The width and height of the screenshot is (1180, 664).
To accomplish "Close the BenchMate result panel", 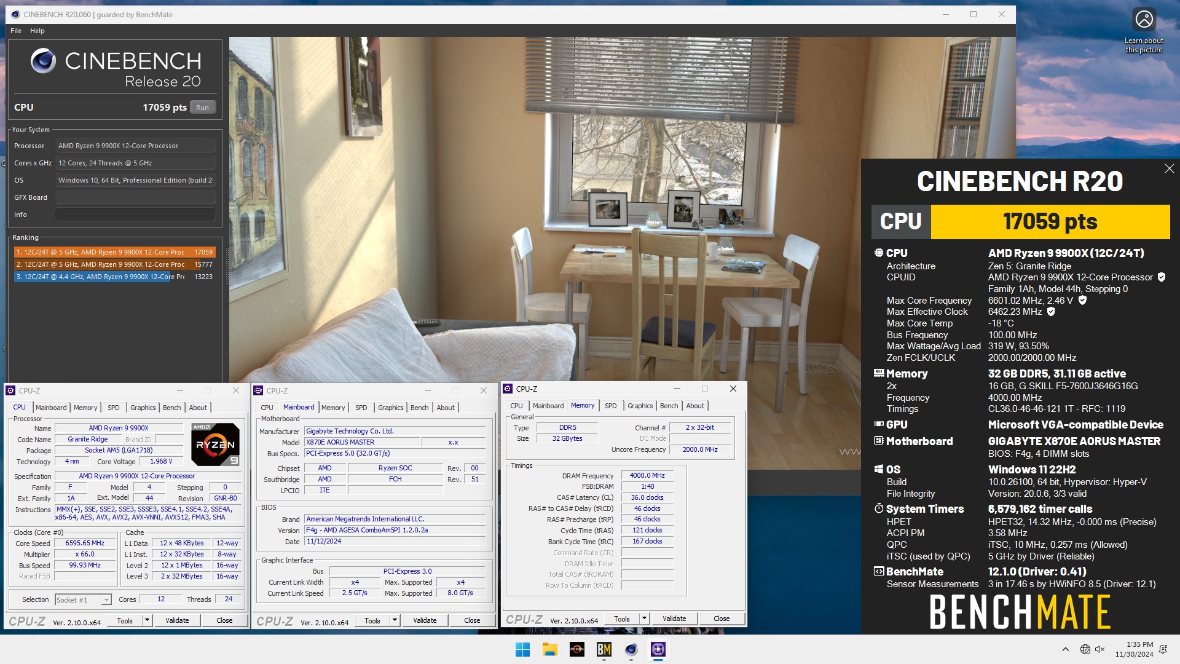I will pos(1169,168).
